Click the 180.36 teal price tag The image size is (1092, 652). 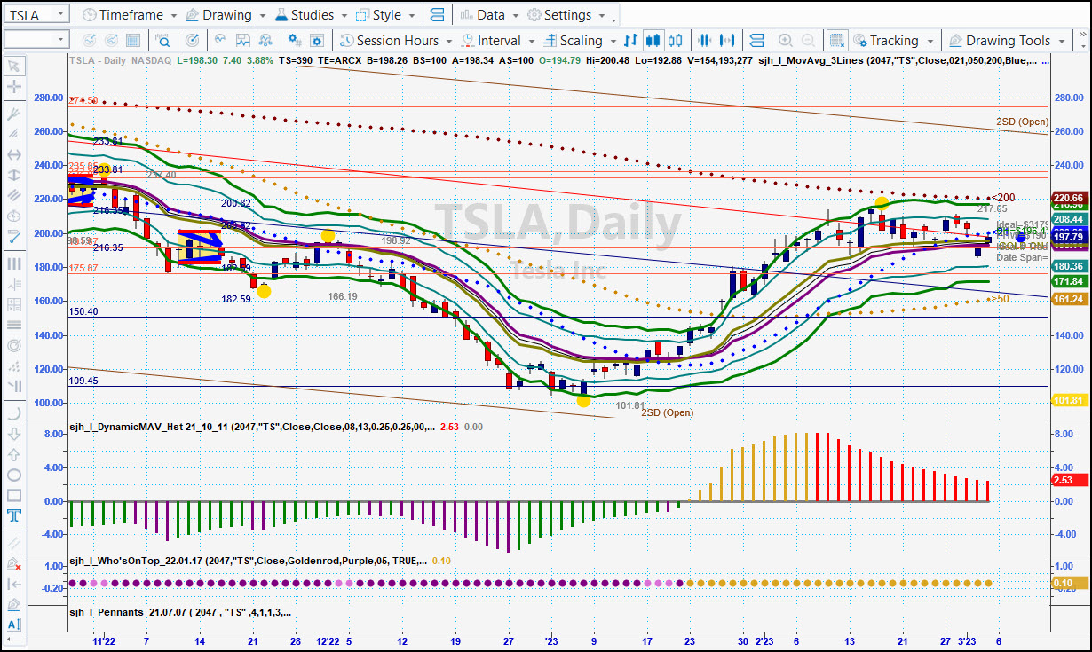click(x=1068, y=266)
